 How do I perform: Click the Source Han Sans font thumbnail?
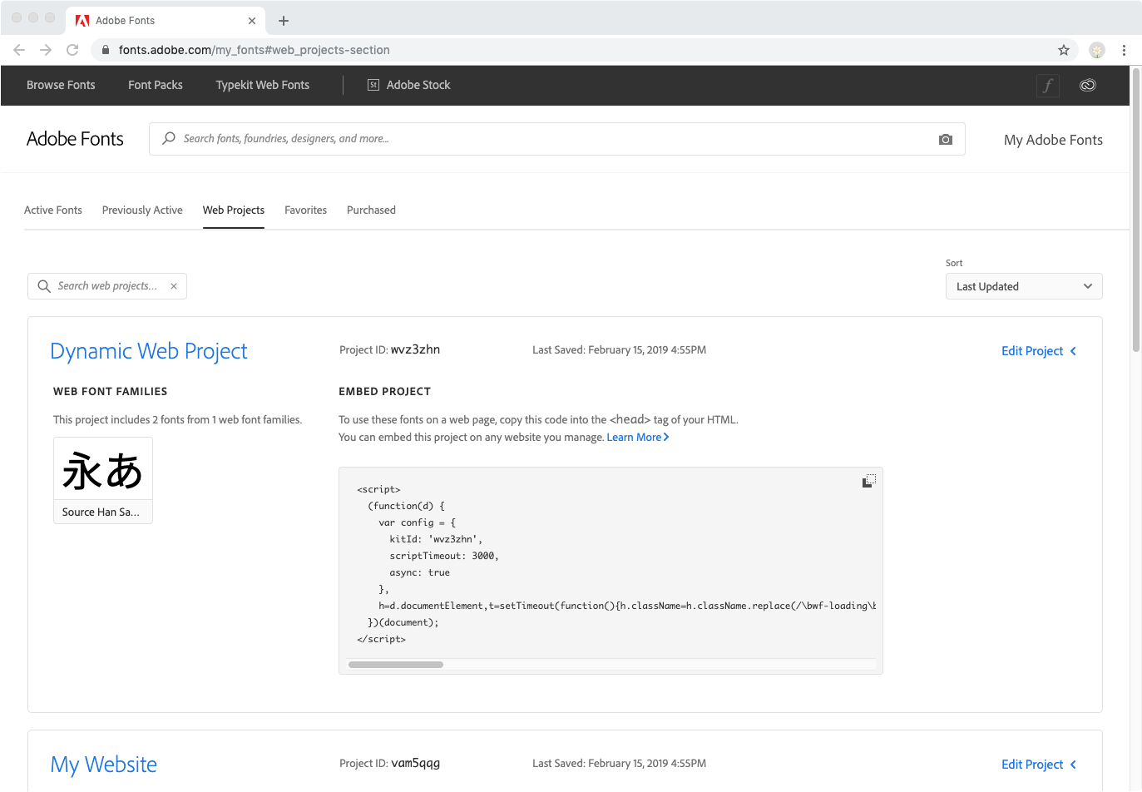click(x=103, y=480)
